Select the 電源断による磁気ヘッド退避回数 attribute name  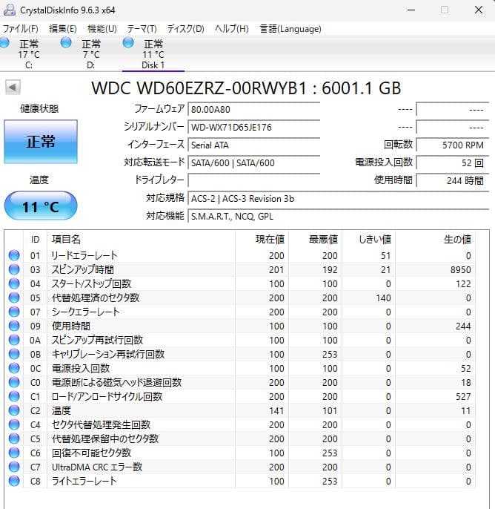[x=116, y=382]
